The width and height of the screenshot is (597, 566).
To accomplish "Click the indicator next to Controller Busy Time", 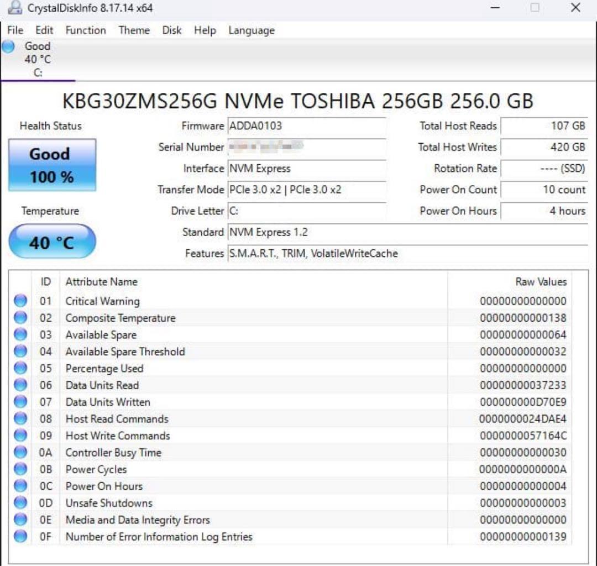I will pyautogui.click(x=20, y=452).
